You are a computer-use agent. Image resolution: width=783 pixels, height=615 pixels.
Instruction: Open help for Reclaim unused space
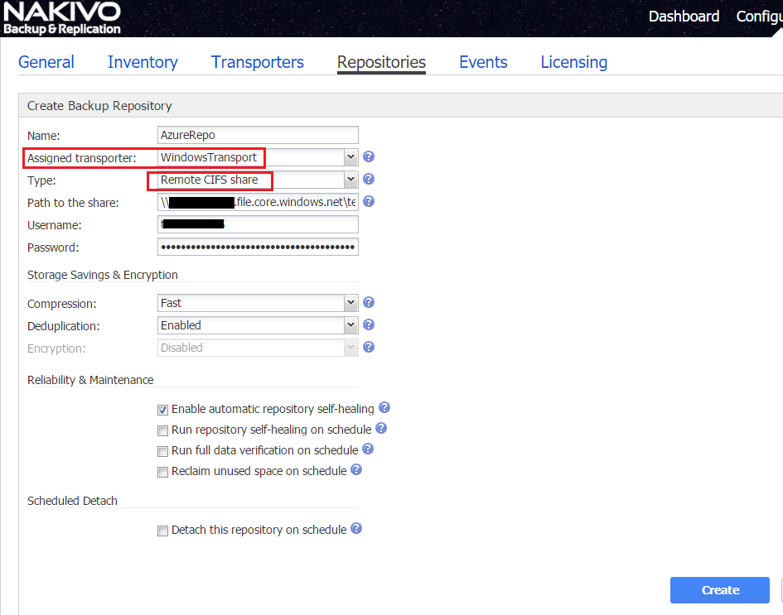pos(356,469)
